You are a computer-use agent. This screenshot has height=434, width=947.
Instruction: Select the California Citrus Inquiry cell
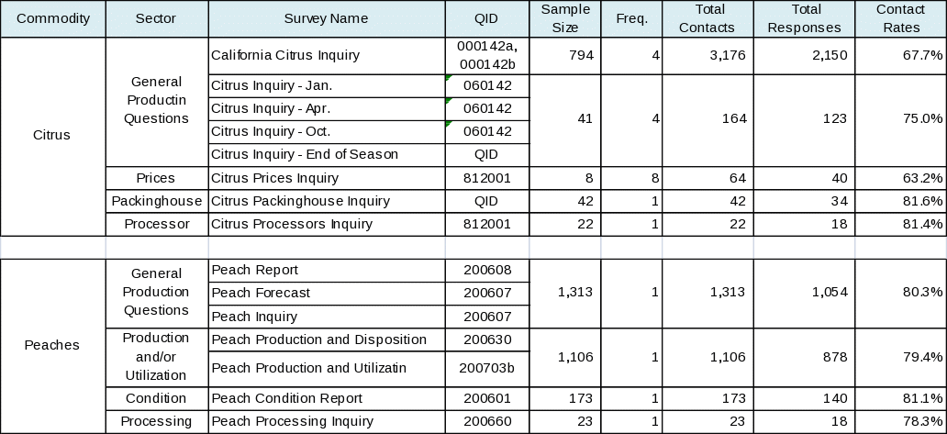click(327, 56)
